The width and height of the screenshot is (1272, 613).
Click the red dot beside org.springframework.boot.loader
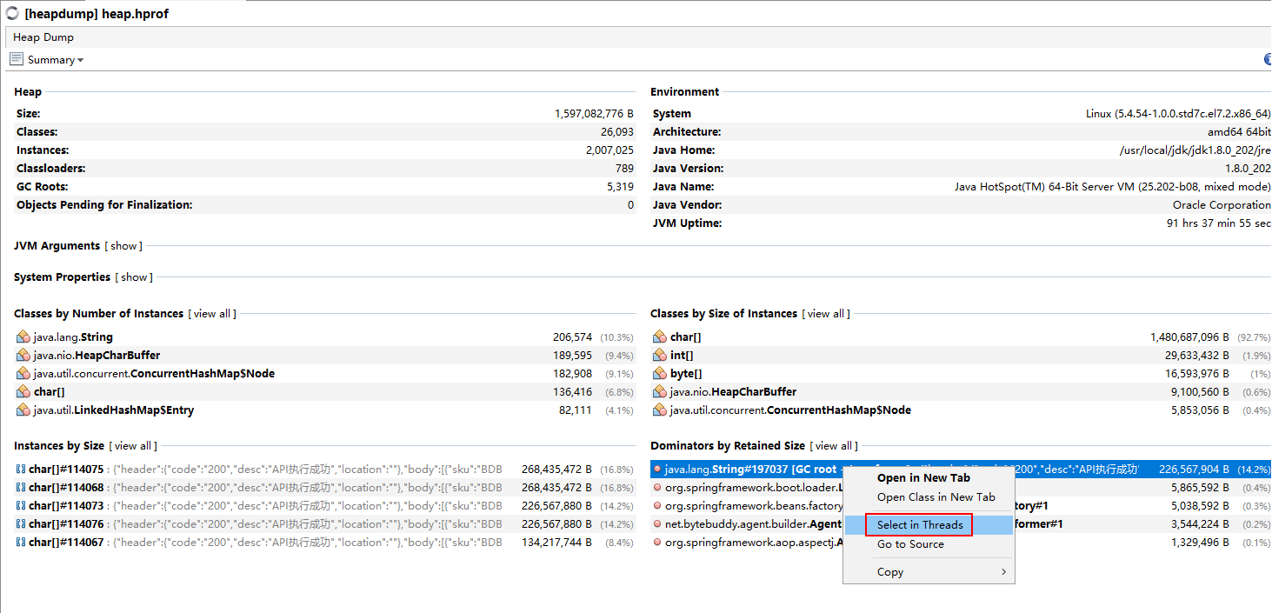(x=657, y=488)
